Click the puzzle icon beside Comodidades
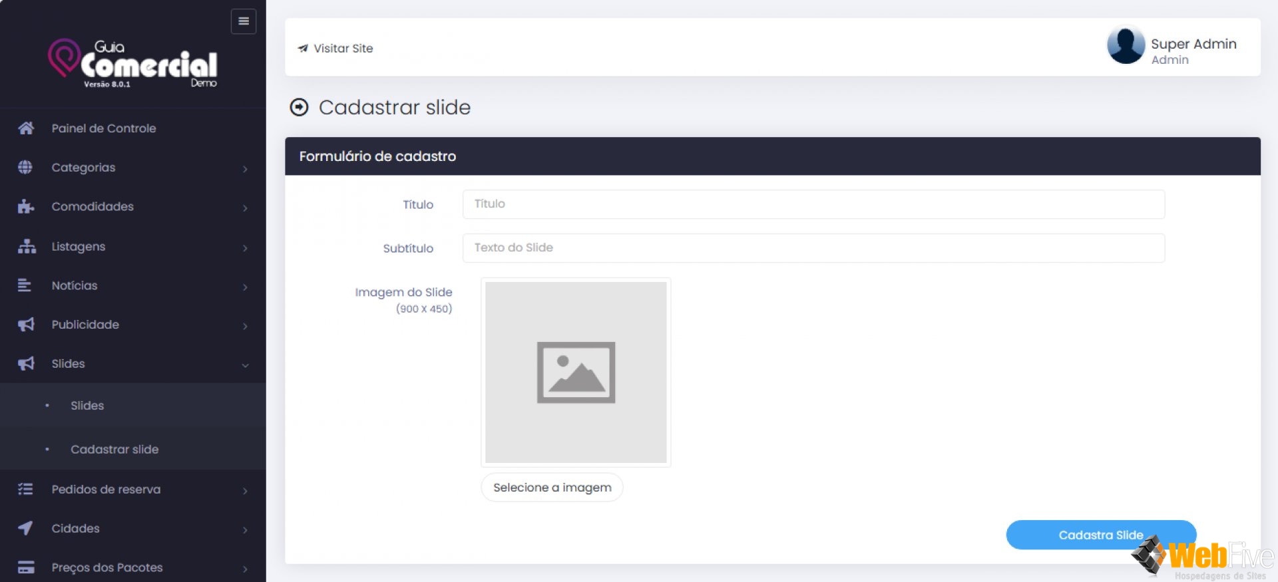The image size is (1278, 582). 25,207
